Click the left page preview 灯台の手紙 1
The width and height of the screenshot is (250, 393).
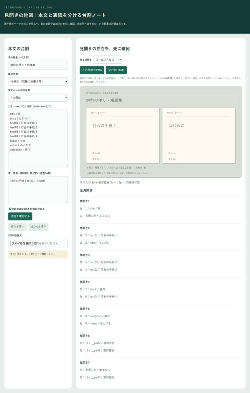coord(123,135)
